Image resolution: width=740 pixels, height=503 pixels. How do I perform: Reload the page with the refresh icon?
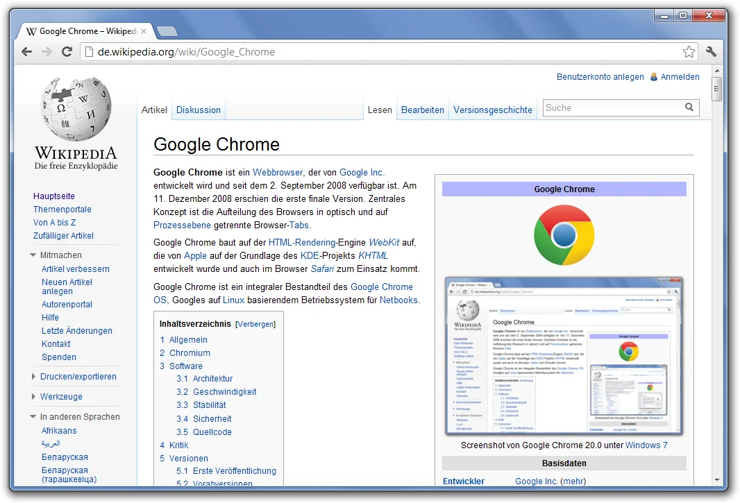point(67,52)
